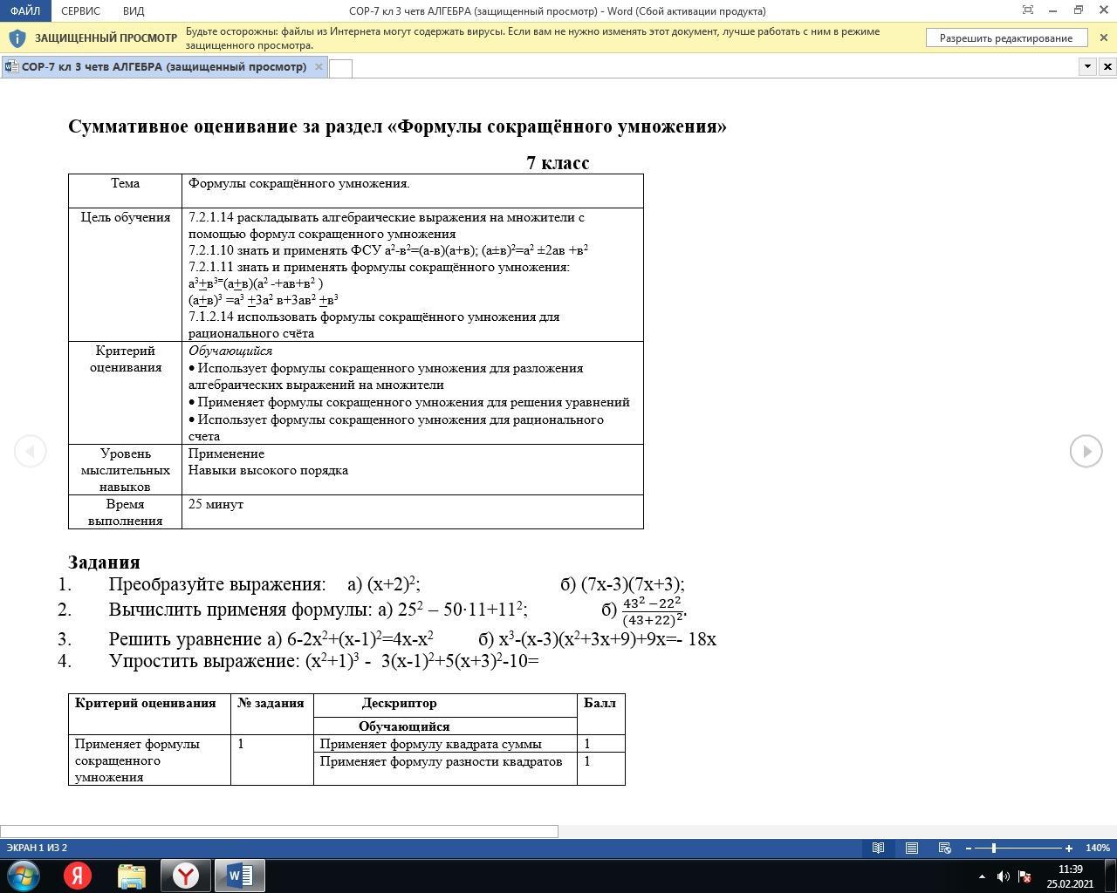Show hidden system tray icons

point(982,876)
